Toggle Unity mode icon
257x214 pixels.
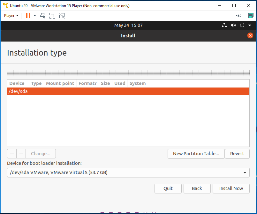62,16
